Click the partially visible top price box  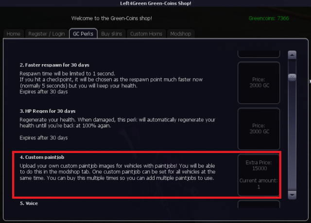[x=259, y=54]
